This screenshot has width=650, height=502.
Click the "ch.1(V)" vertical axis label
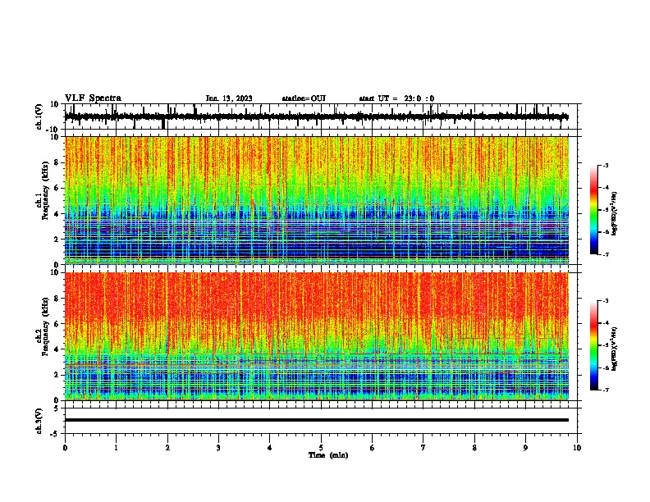tap(39, 116)
